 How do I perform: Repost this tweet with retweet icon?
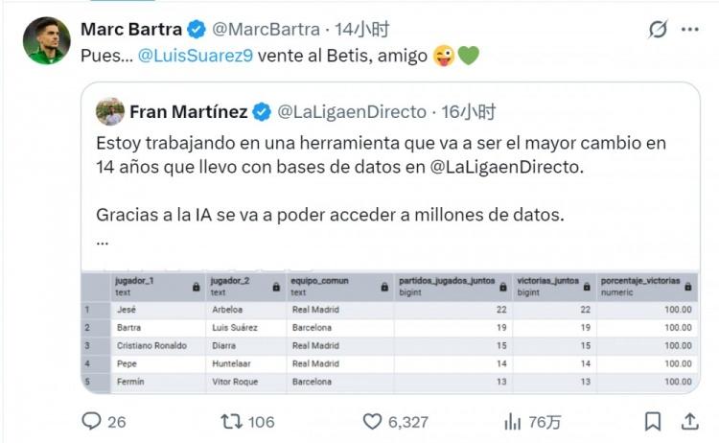click(x=232, y=421)
